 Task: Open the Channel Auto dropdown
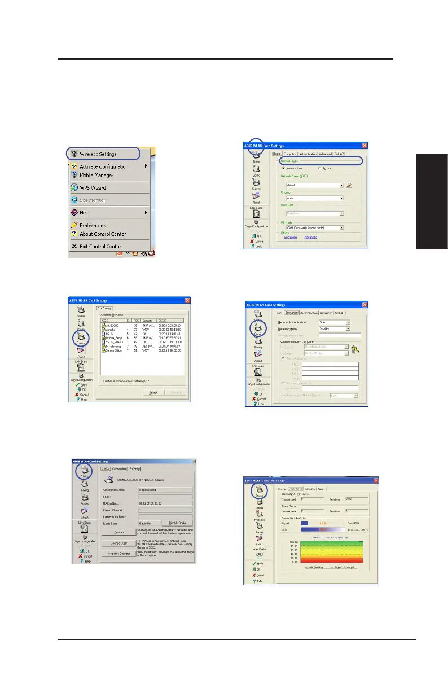coord(342,199)
